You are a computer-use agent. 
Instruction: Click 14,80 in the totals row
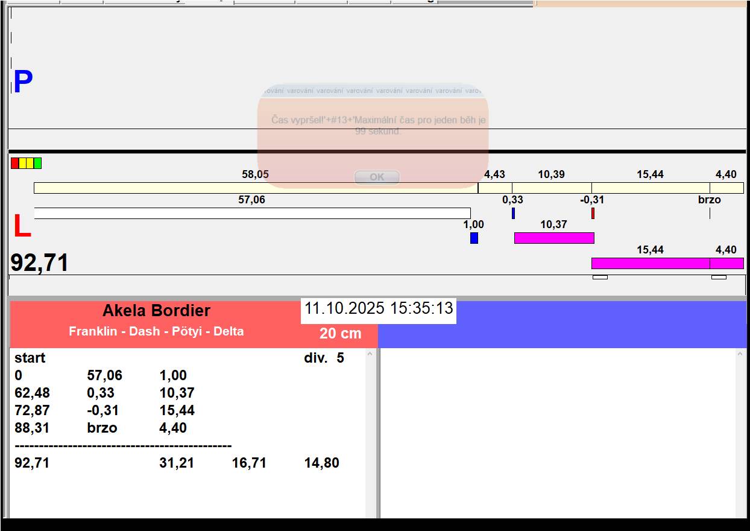pos(321,463)
